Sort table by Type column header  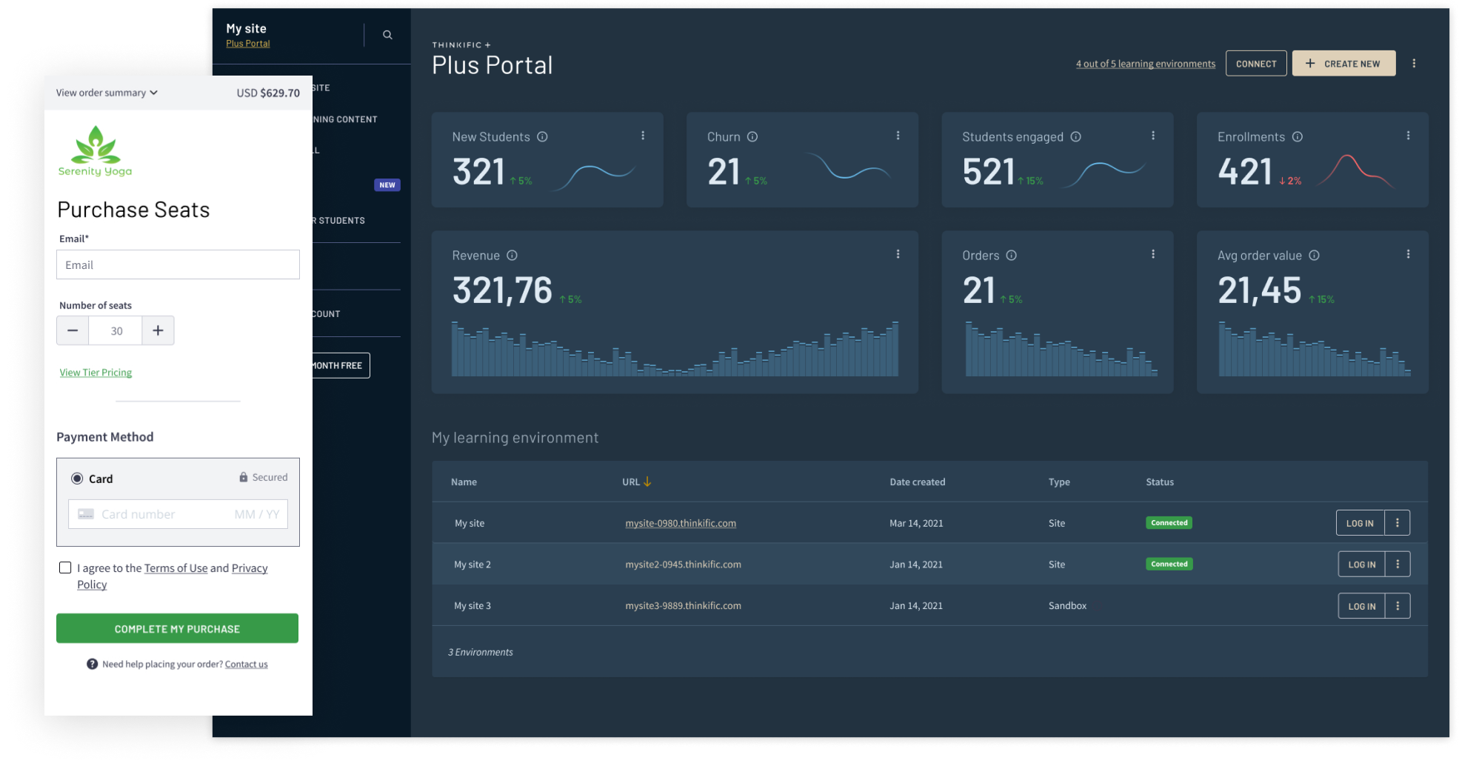tap(1059, 482)
